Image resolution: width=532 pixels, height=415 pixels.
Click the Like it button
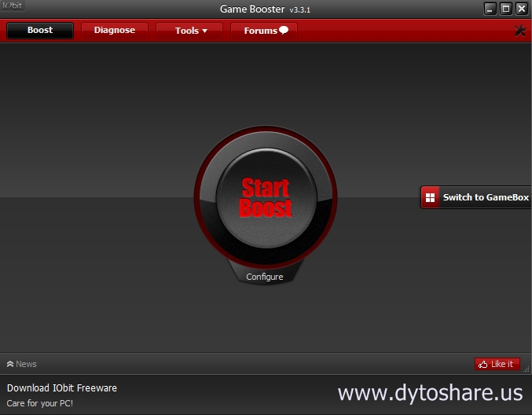[497, 364]
